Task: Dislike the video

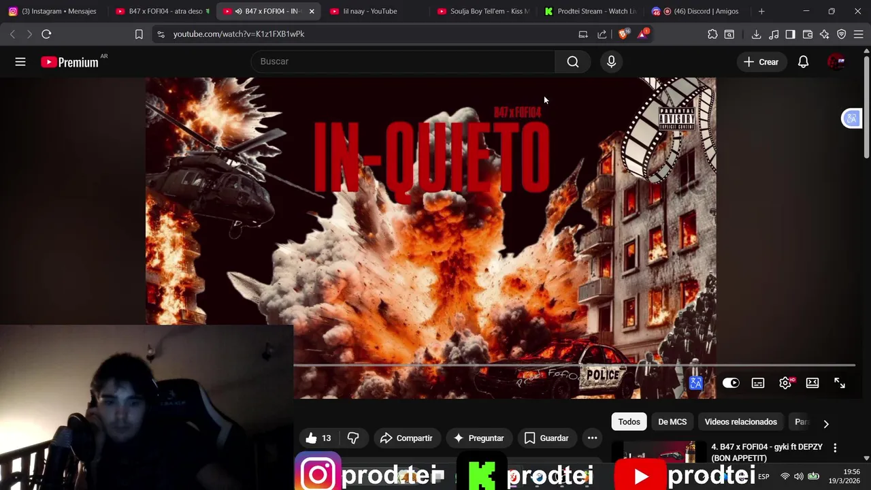Action: click(353, 438)
